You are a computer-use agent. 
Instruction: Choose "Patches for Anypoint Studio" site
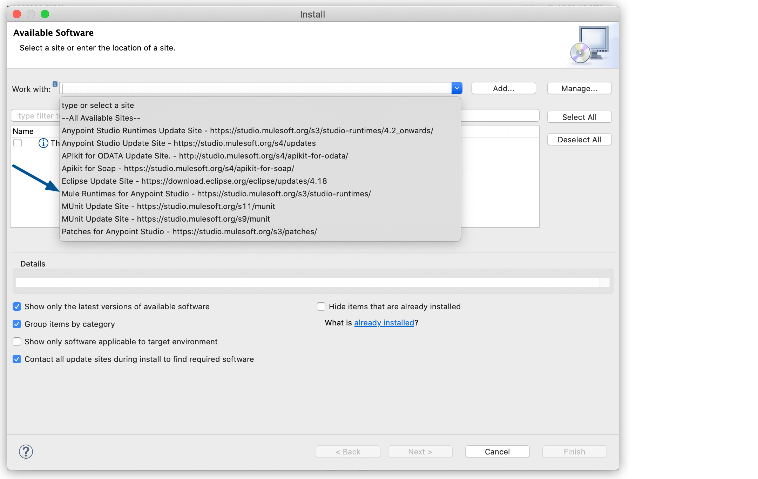pos(189,231)
